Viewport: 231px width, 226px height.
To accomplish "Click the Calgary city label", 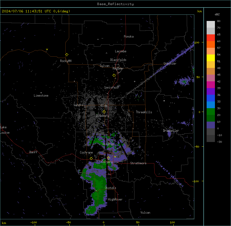I will tap(107, 162).
